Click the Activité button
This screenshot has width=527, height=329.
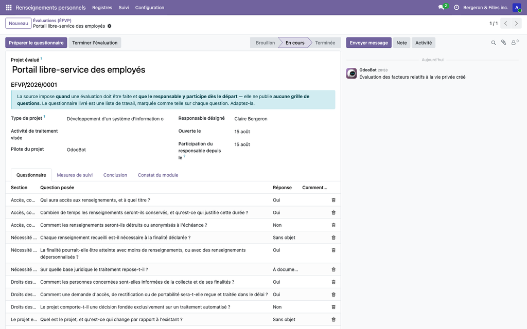pos(424,43)
